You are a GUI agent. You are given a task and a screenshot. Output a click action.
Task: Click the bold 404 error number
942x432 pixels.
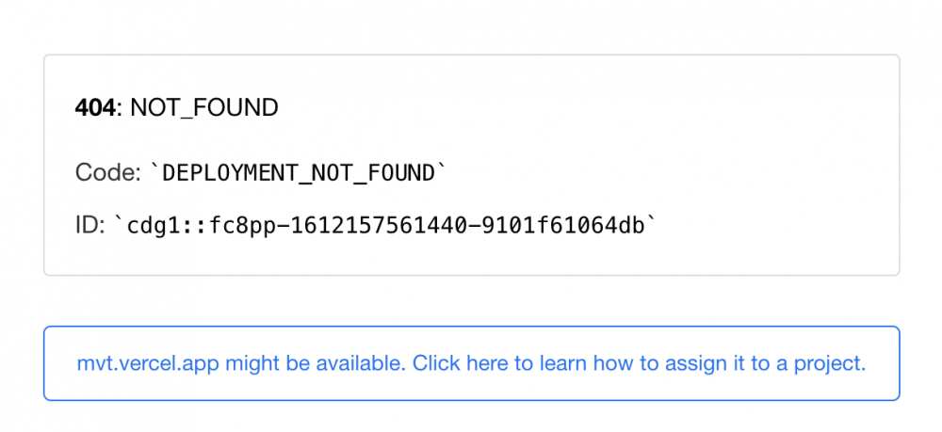(x=94, y=108)
